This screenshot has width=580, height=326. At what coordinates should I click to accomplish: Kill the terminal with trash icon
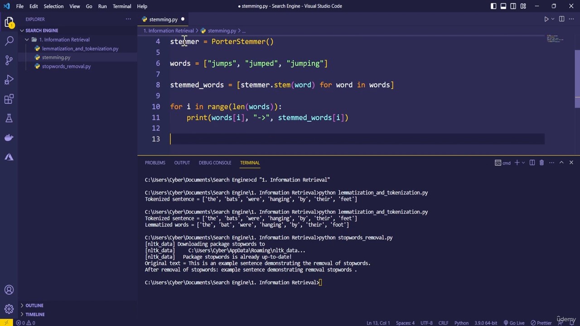point(541,163)
